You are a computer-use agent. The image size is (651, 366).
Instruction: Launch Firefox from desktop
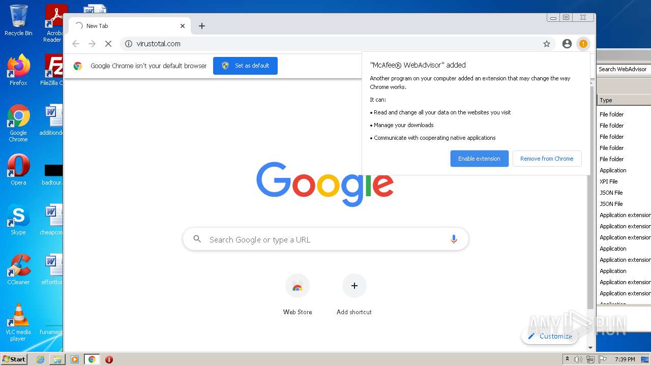tap(18, 70)
